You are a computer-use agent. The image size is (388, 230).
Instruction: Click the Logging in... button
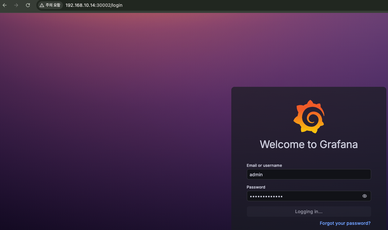309,212
